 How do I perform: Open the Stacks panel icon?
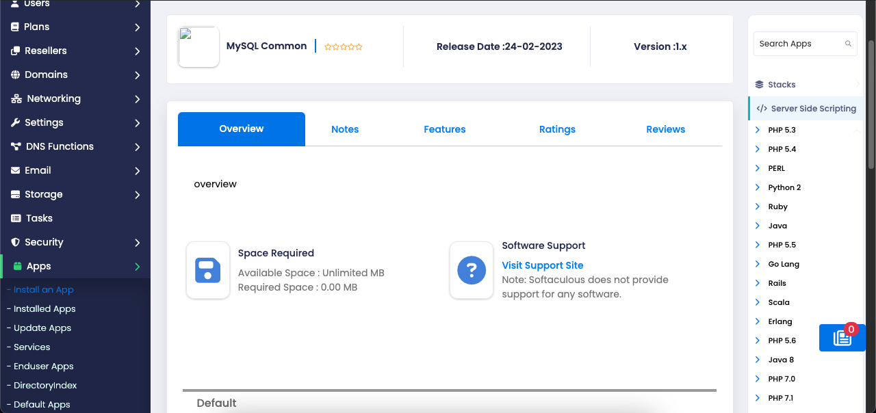(x=760, y=84)
